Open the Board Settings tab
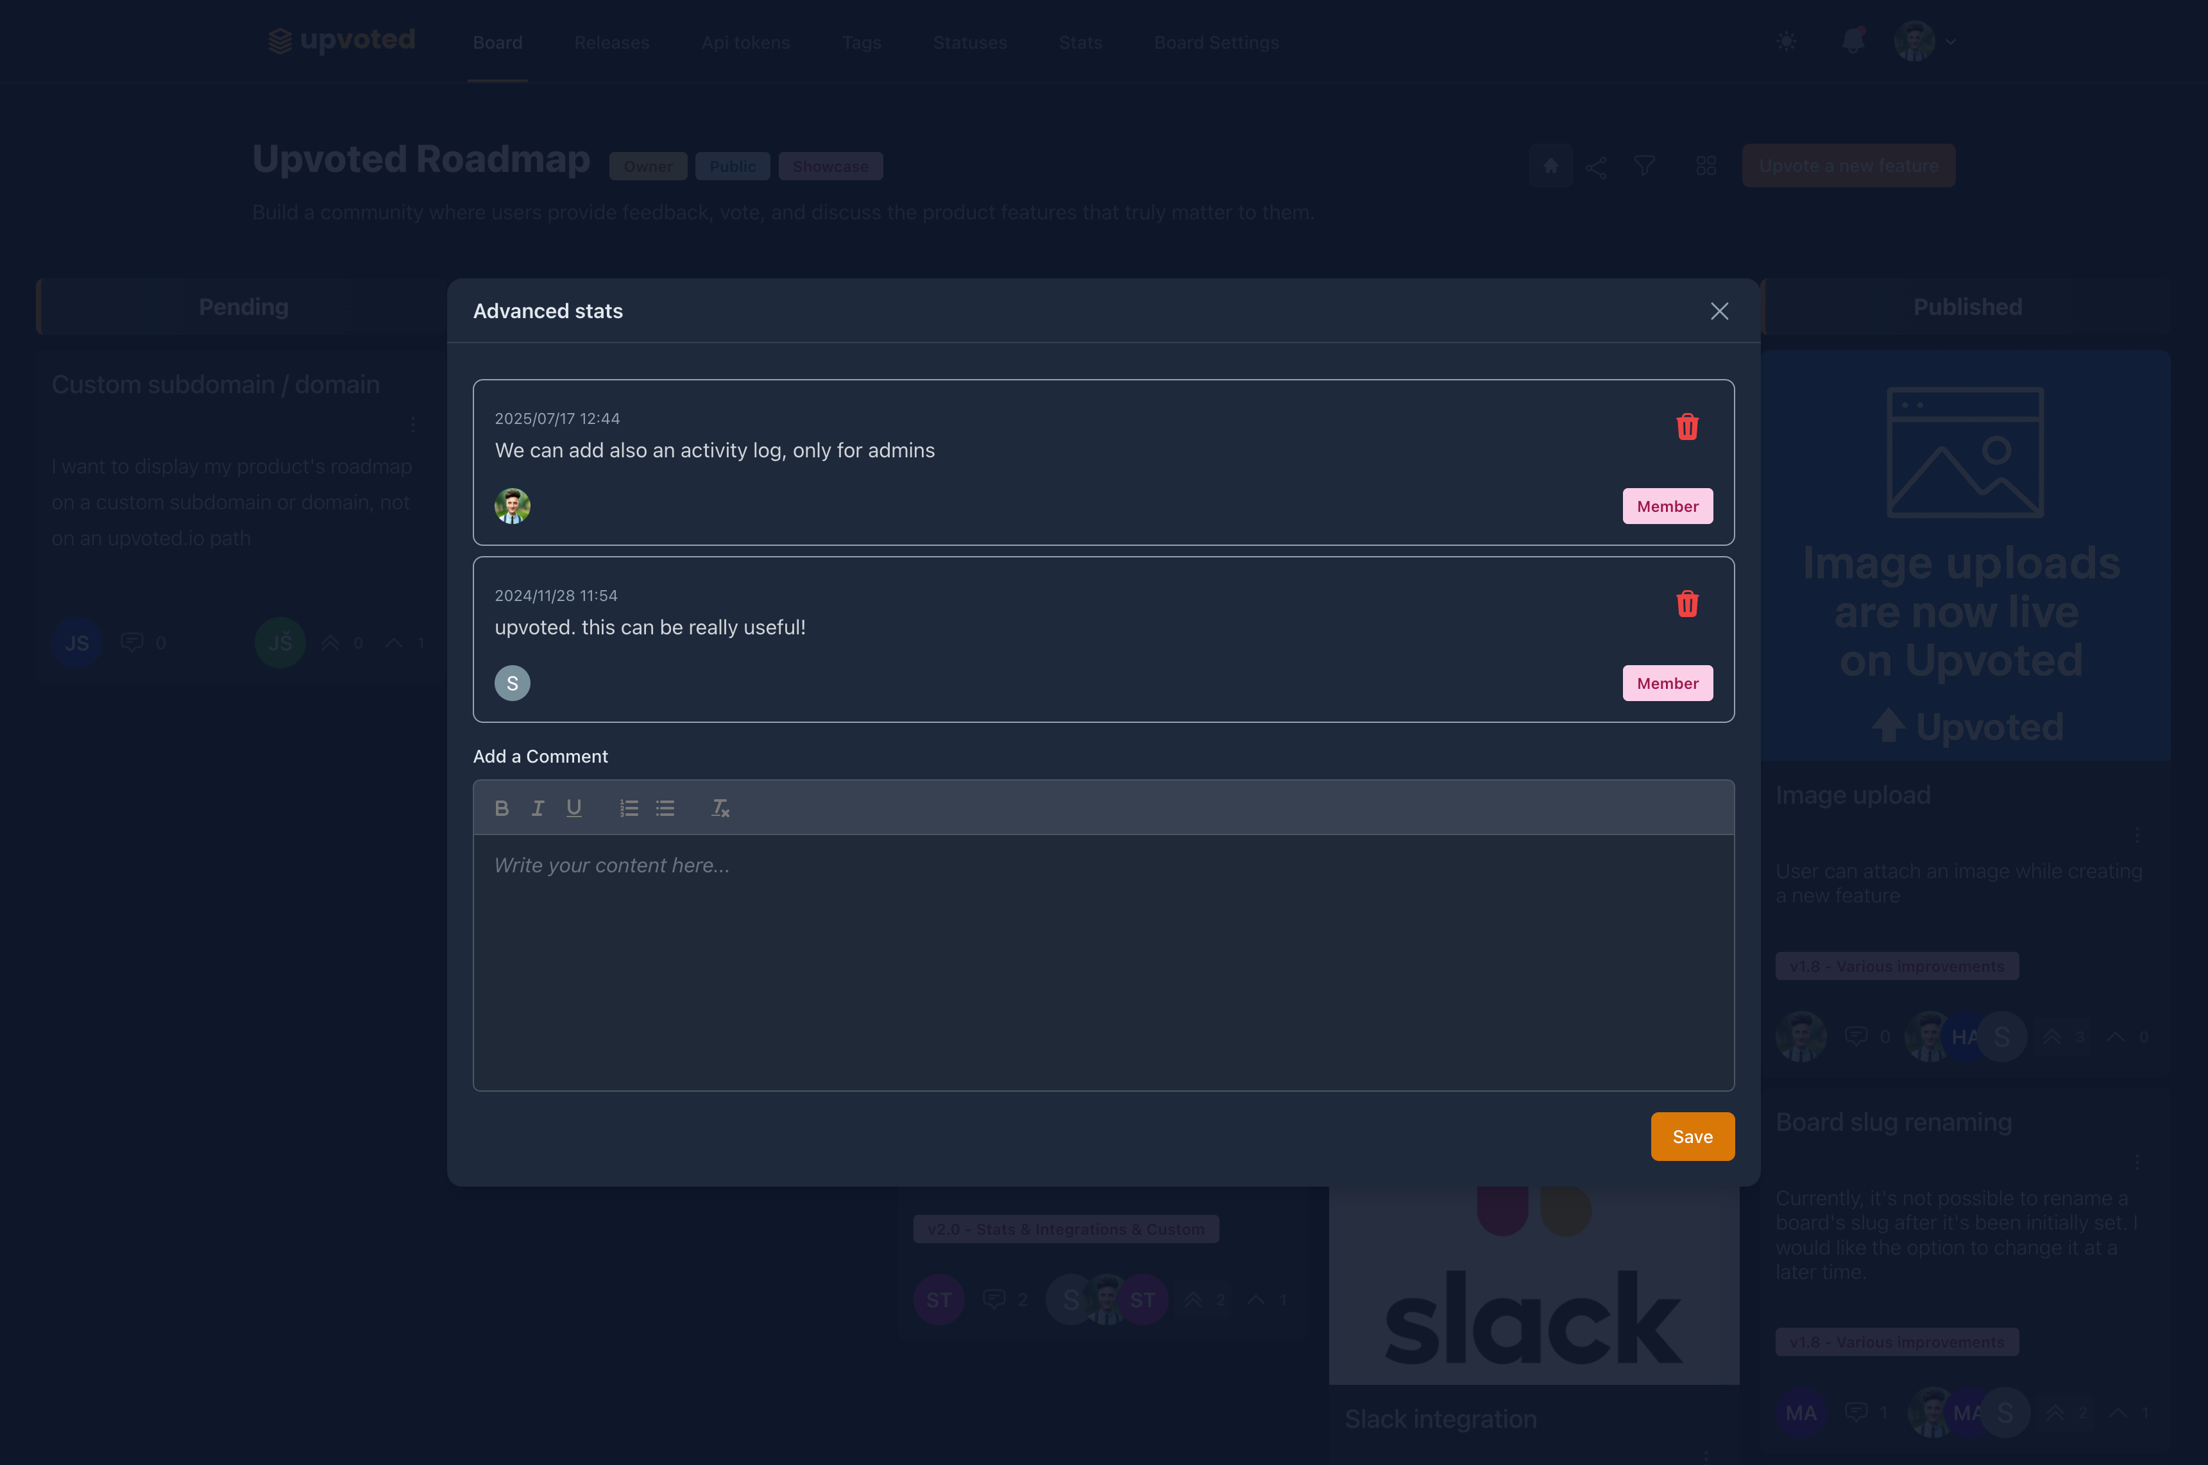Image resolution: width=2208 pixels, height=1465 pixels. (x=1216, y=43)
